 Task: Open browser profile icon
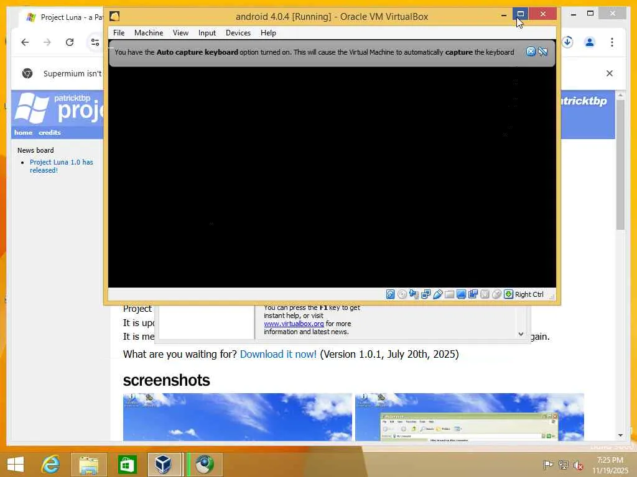(x=590, y=42)
